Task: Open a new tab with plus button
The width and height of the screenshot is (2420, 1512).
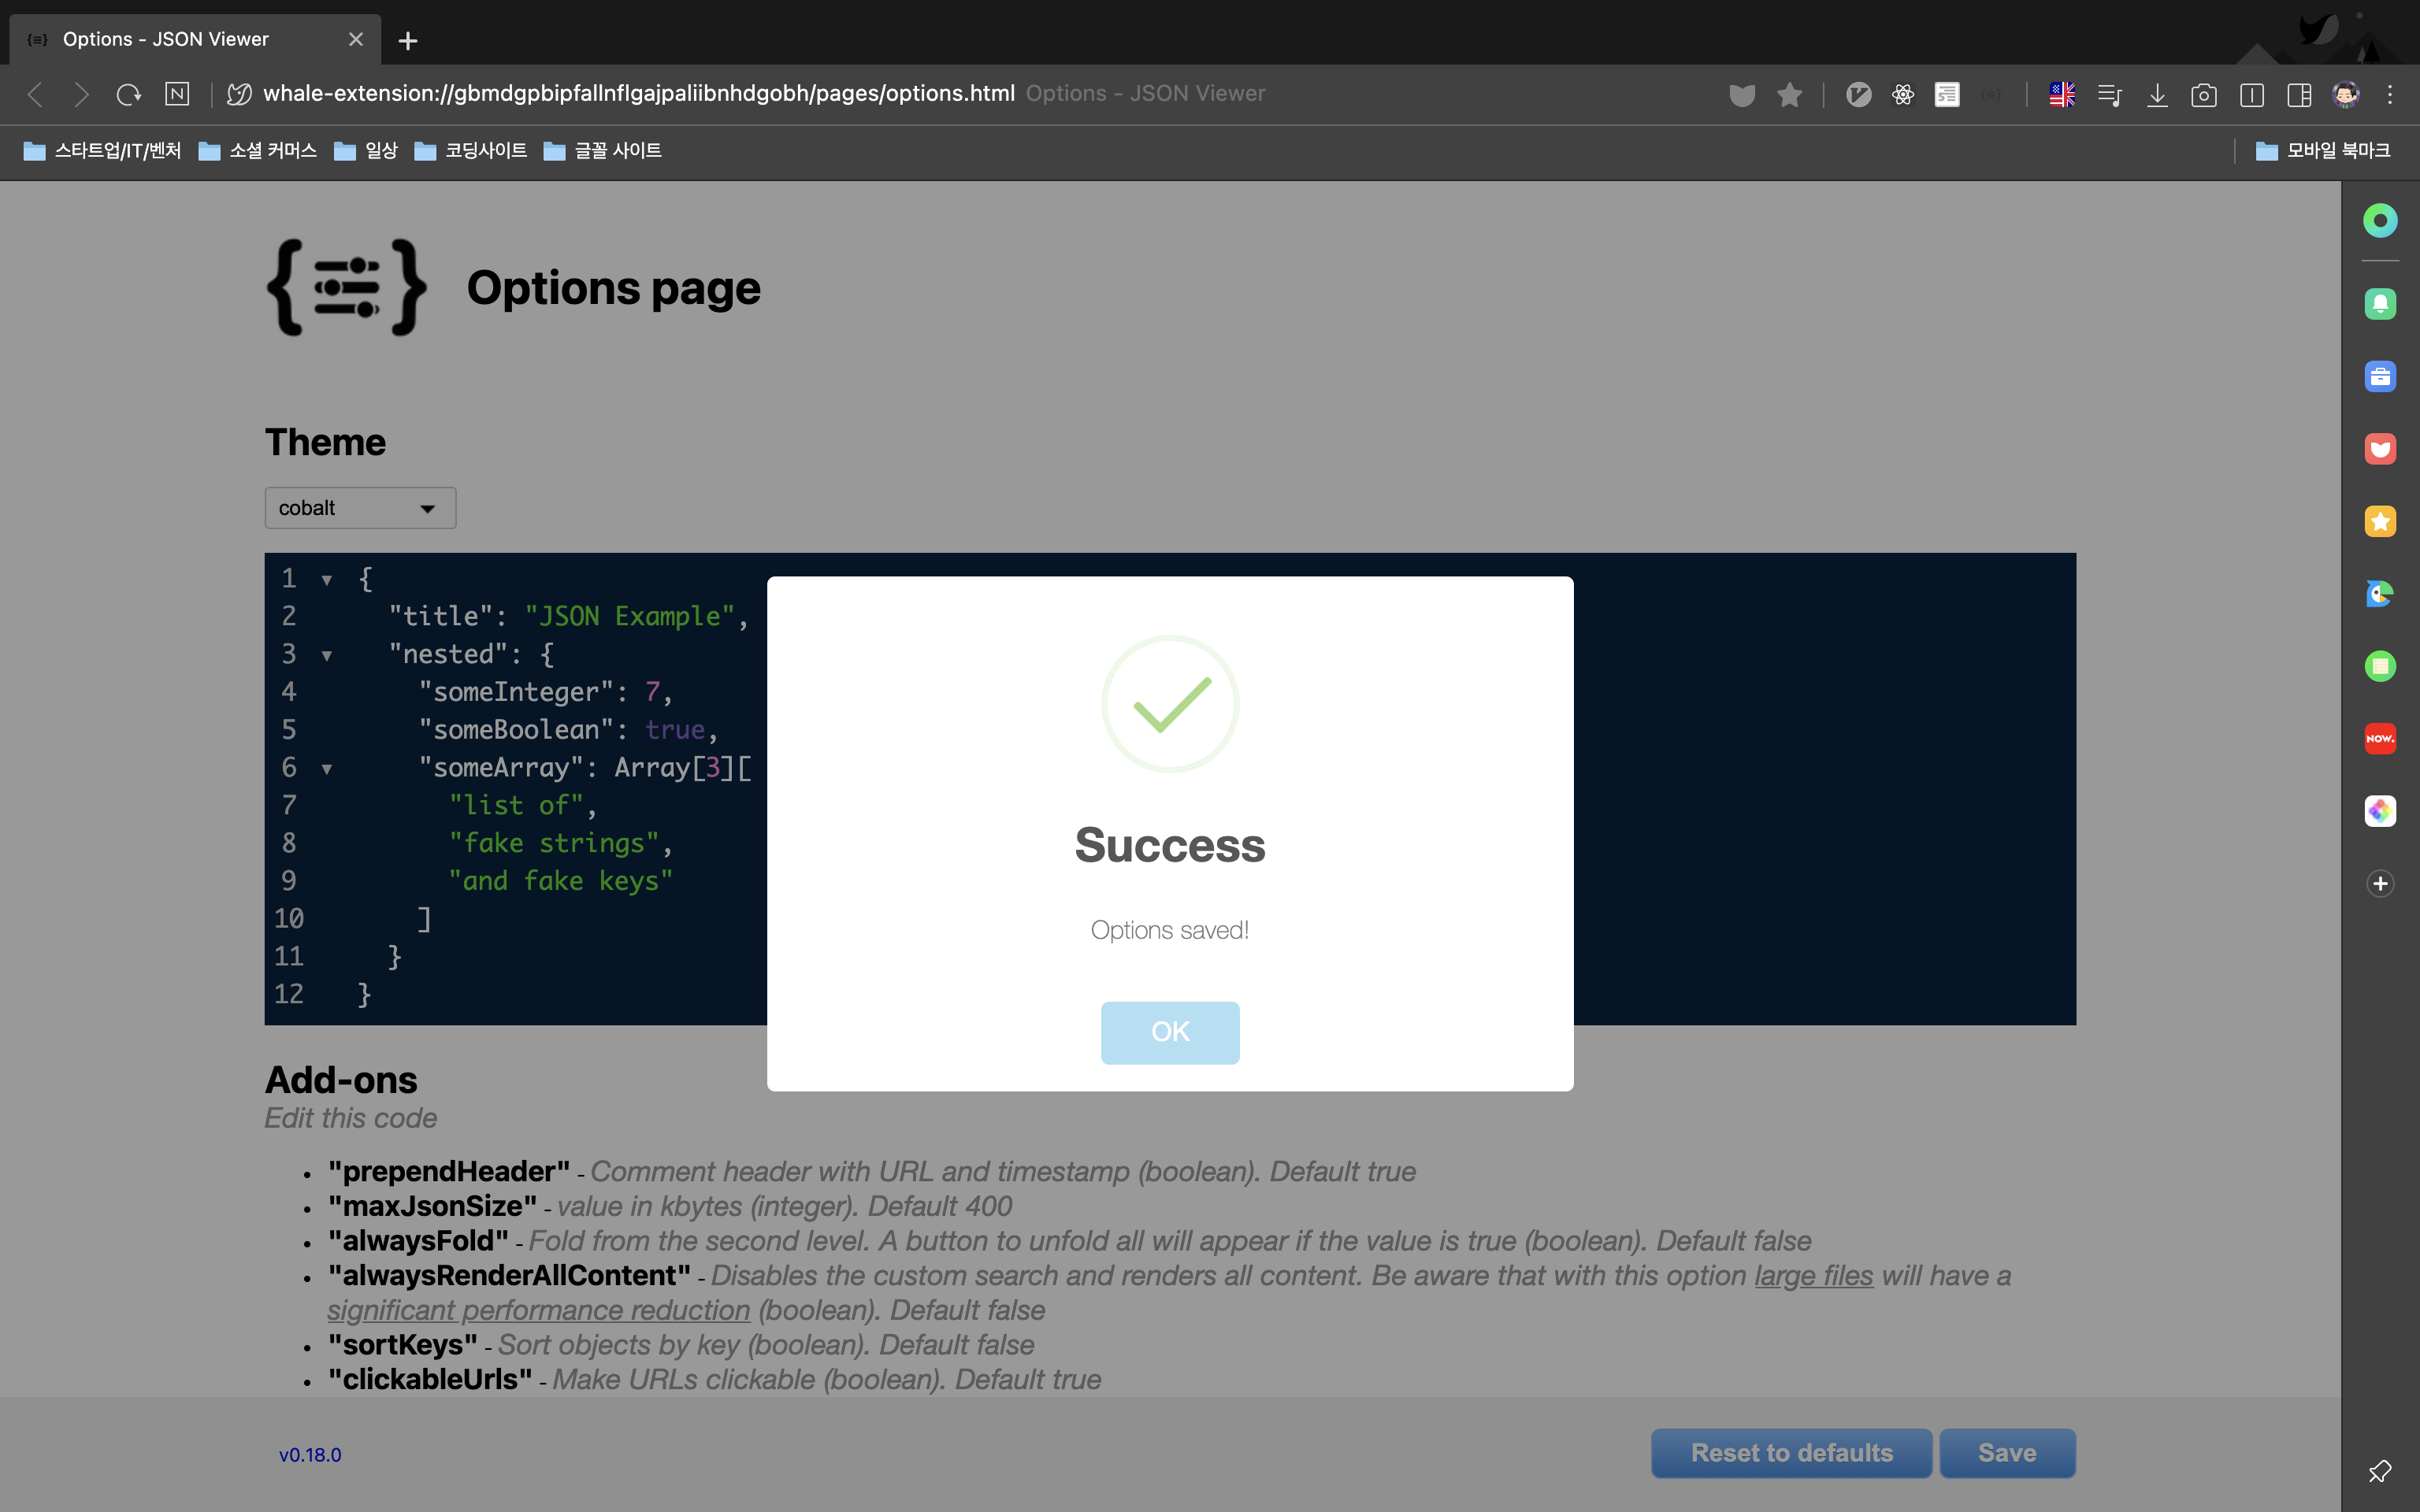Action: click(x=407, y=41)
